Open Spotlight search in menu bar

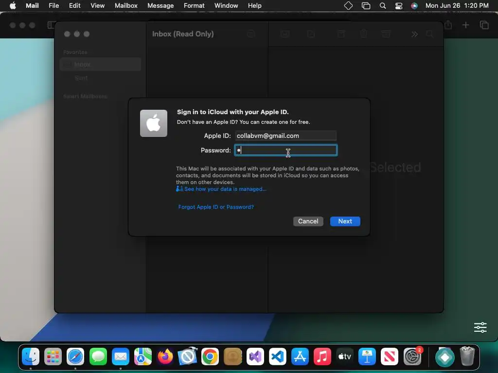point(383,6)
